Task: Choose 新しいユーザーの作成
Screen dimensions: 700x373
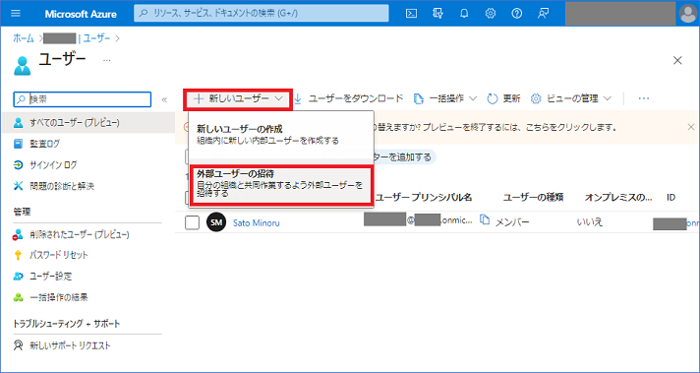Action: (281, 135)
